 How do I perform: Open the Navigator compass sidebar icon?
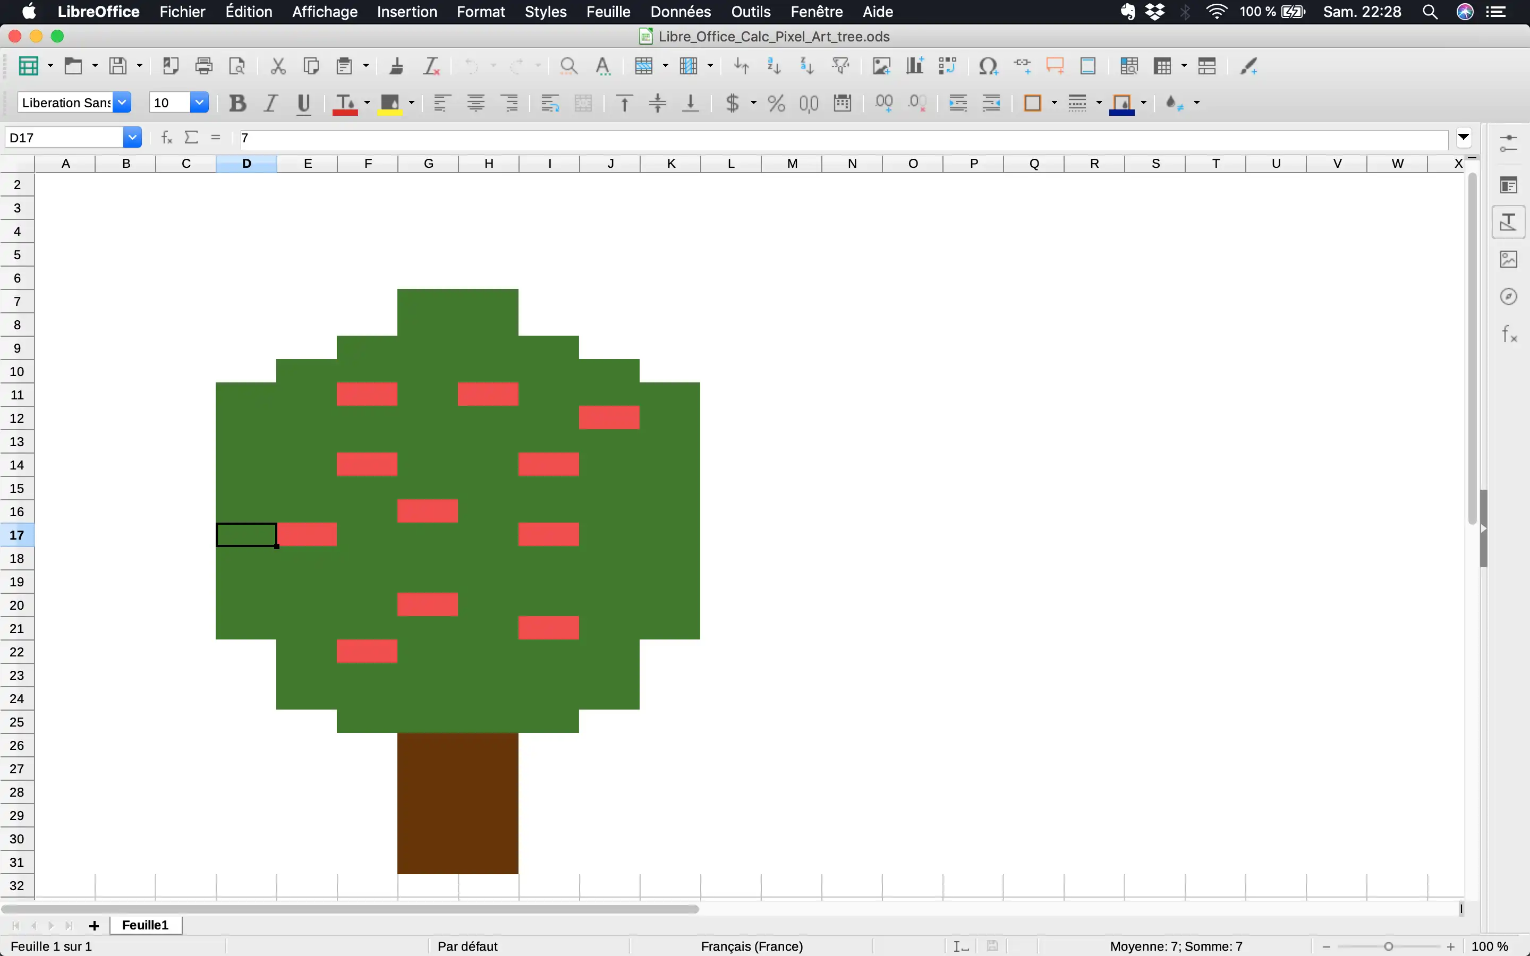(1509, 296)
